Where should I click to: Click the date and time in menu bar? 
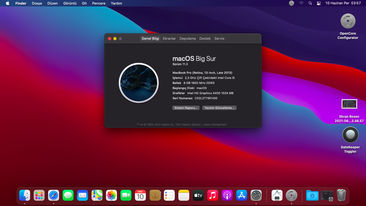343,3
